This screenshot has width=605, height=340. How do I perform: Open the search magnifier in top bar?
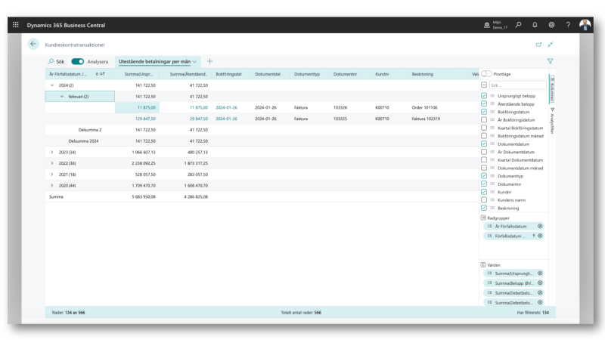tap(520, 26)
